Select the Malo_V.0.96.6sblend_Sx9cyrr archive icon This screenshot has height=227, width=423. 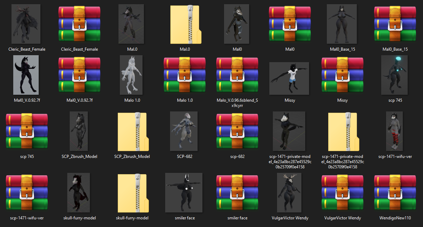click(237, 75)
